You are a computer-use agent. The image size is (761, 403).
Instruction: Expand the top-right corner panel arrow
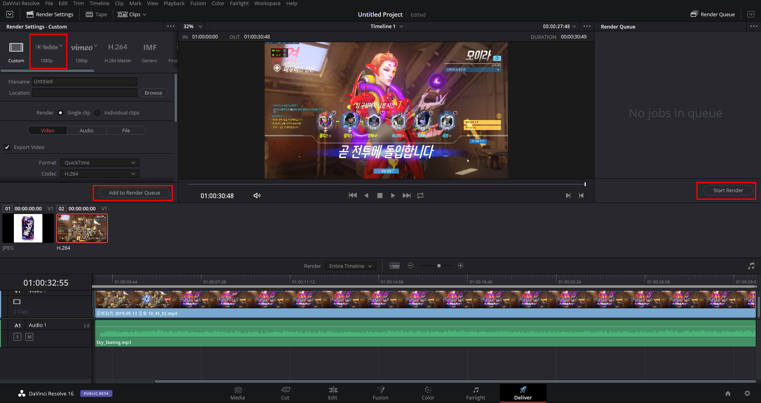click(751, 14)
